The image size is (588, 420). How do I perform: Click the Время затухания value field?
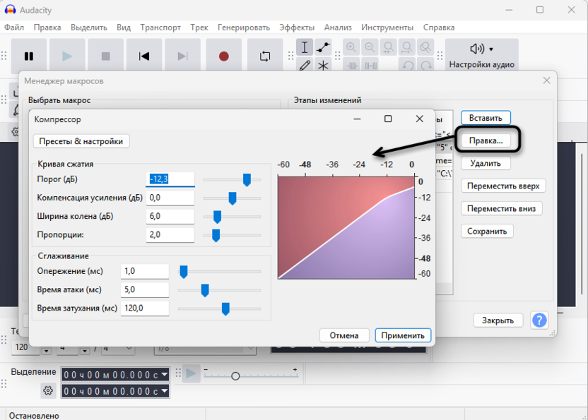[x=145, y=308]
